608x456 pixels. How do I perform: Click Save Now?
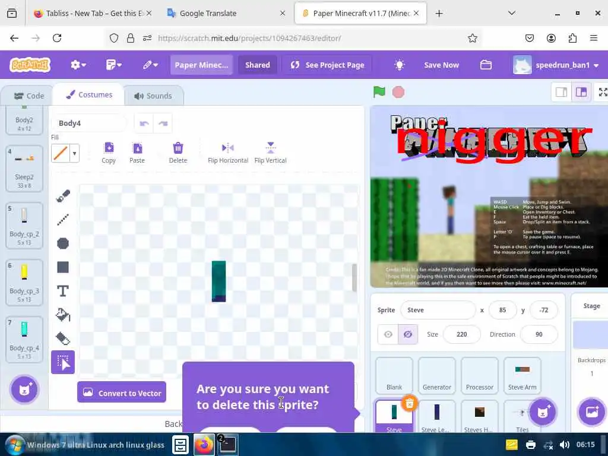[442, 65]
